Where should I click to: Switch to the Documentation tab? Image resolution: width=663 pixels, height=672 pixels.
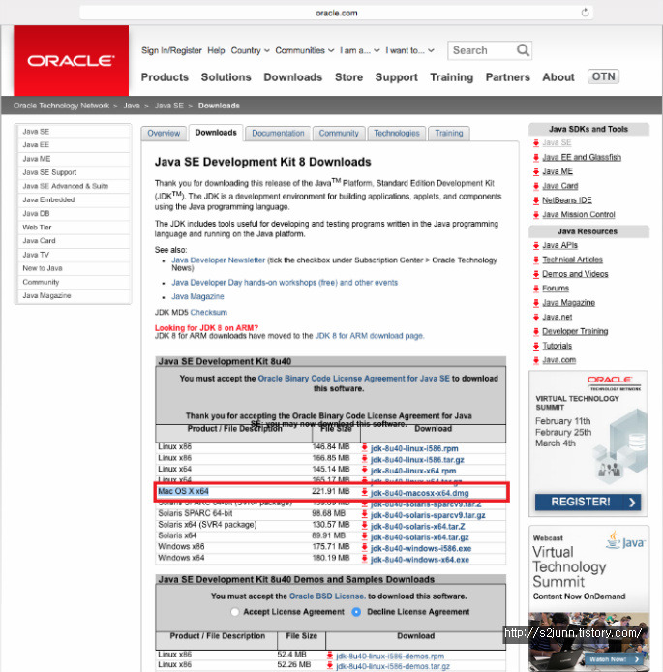(278, 134)
